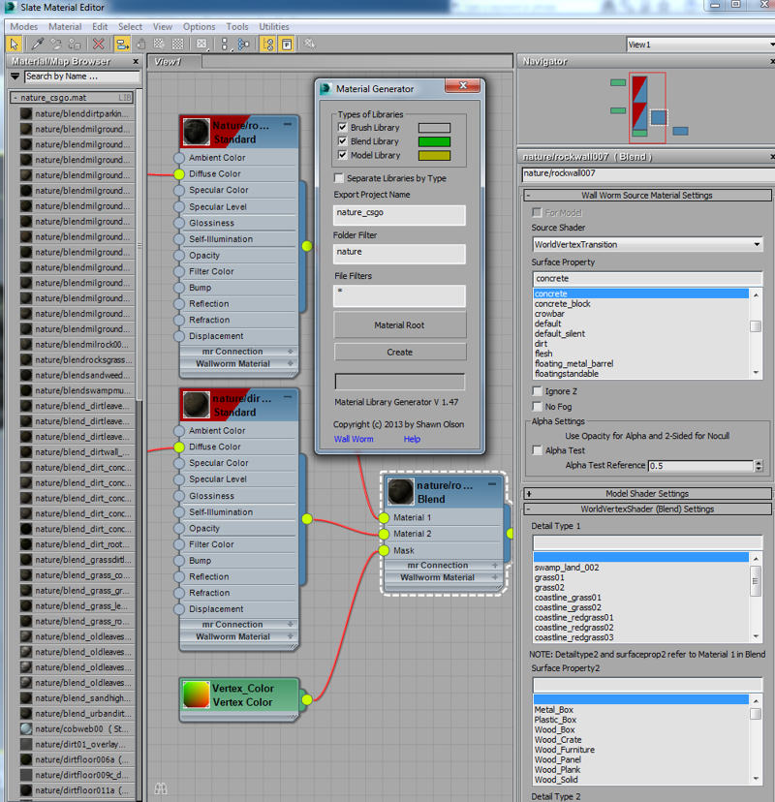The image size is (775, 802).
Task: Click Show Background in Preview checker icon
Action: pyautogui.click(x=177, y=44)
